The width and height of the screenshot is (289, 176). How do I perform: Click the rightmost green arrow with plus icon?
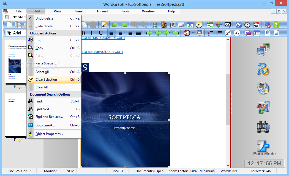pyautogui.click(x=176, y=33)
